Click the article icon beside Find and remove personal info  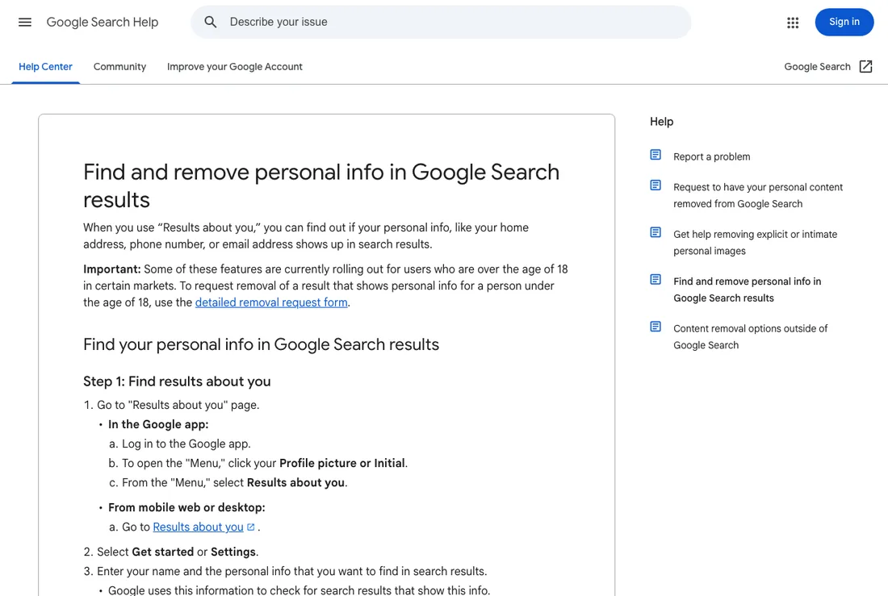(x=656, y=280)
